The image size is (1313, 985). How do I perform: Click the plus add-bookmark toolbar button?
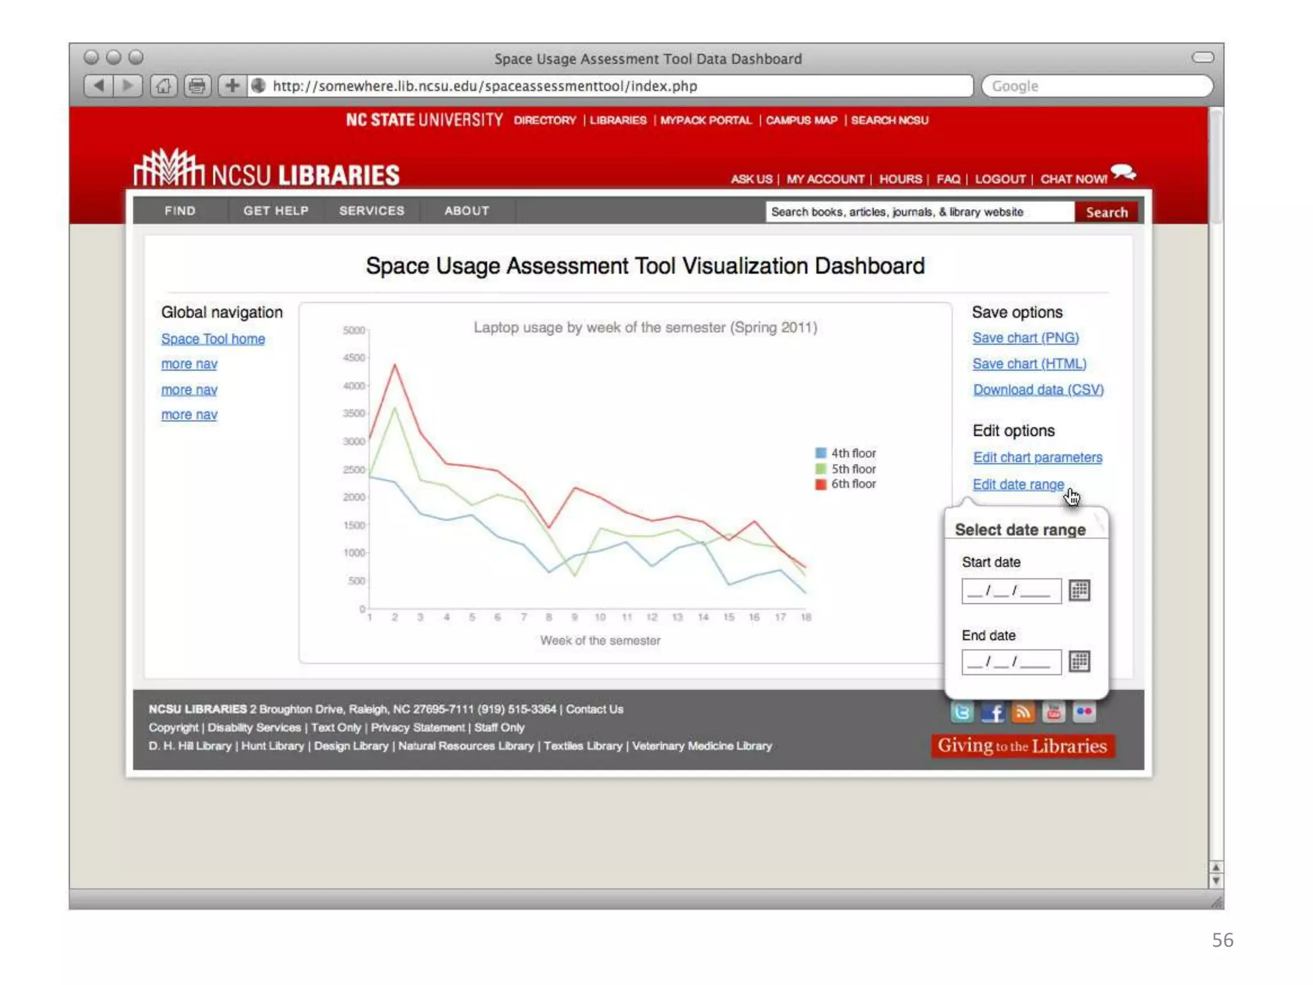232,85
